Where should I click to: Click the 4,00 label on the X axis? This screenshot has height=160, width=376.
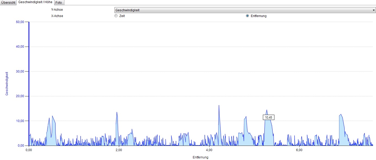click(209, 150)
